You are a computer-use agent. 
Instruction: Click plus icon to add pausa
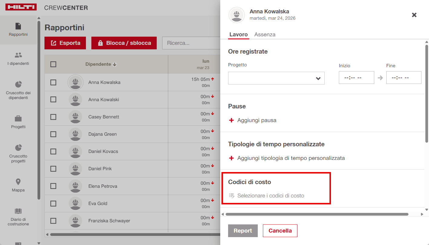(x=231, y=120)
